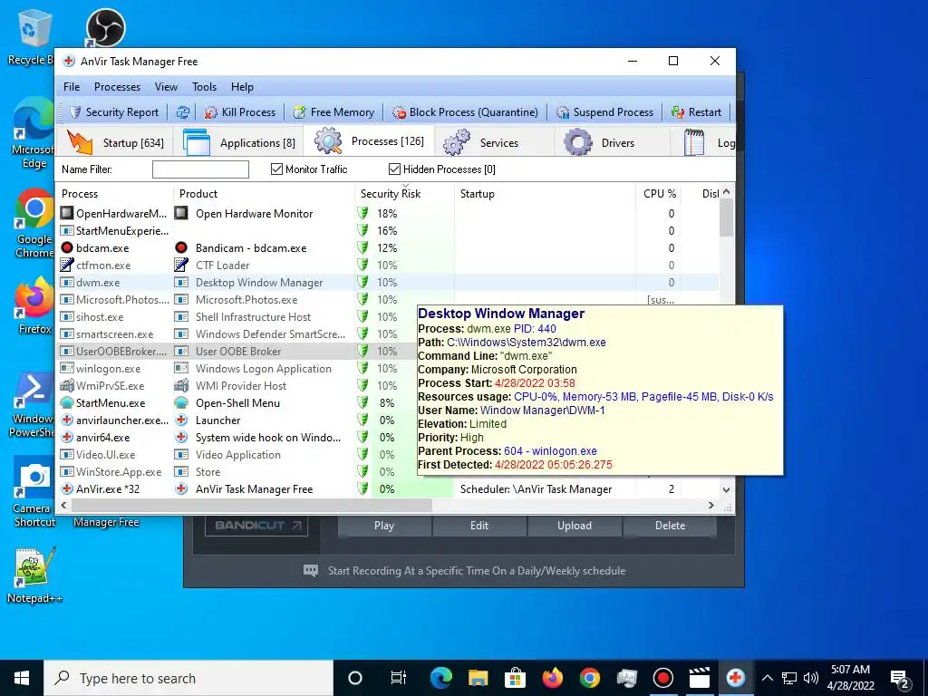928x696 pixels.
Task: Switch to the Applications [8] tab
Action: [238, 142]
